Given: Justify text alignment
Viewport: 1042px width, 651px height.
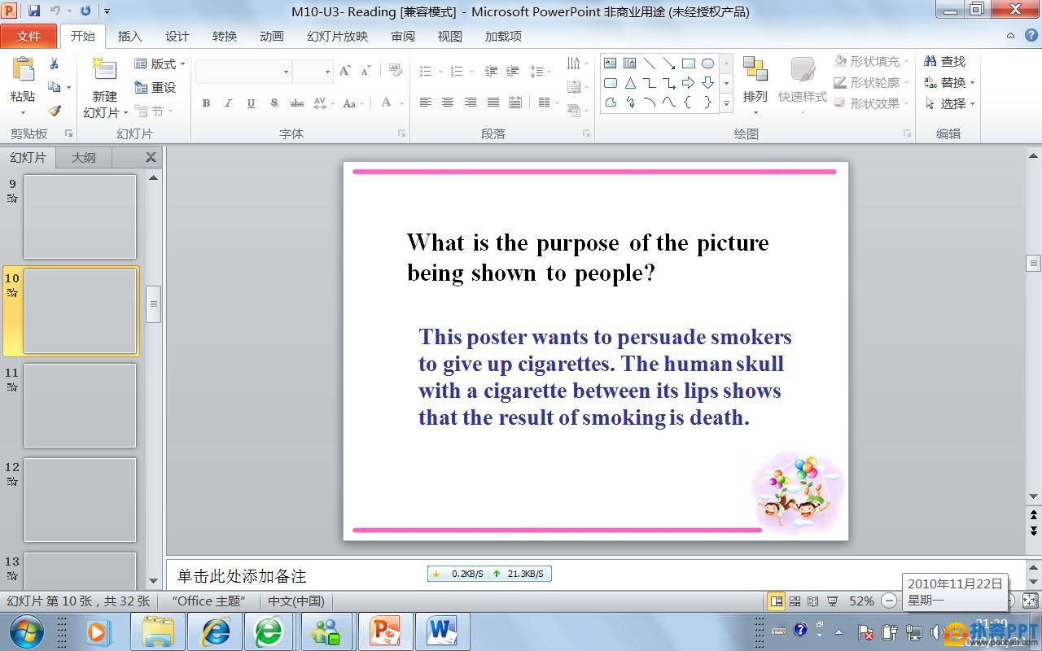Looking at the screenshot, I should (493, 103).
